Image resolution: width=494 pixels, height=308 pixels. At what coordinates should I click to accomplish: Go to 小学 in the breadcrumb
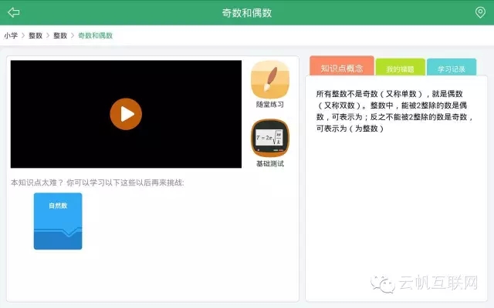[11, 35]
